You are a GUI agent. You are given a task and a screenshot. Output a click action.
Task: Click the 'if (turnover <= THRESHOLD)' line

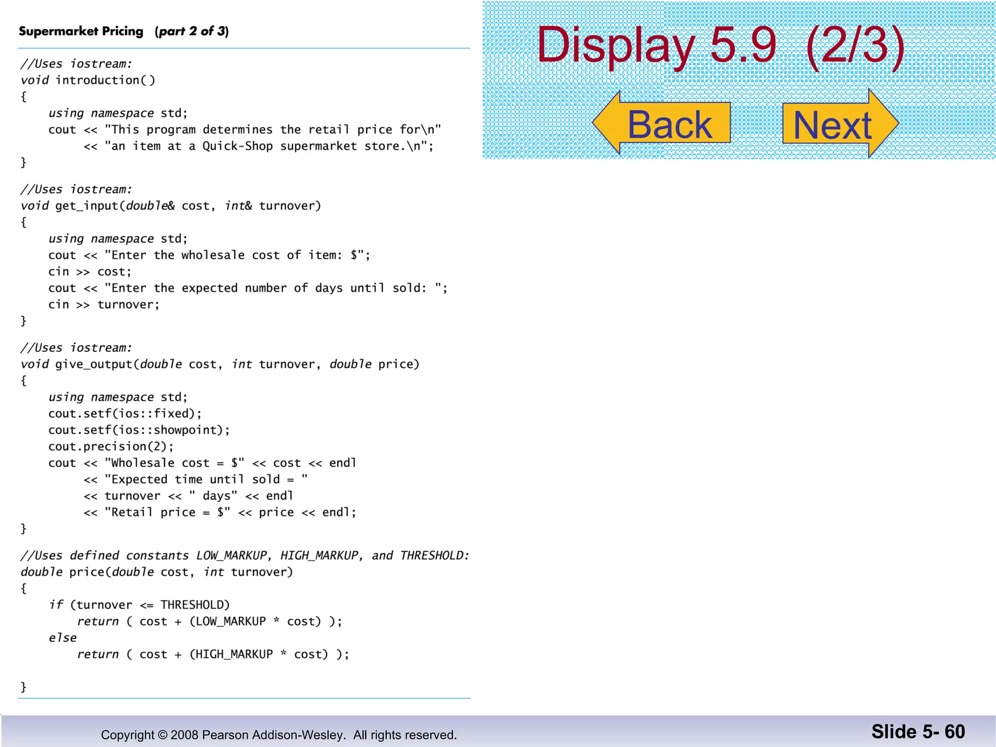pyautogui.click(x=139, y=605)
